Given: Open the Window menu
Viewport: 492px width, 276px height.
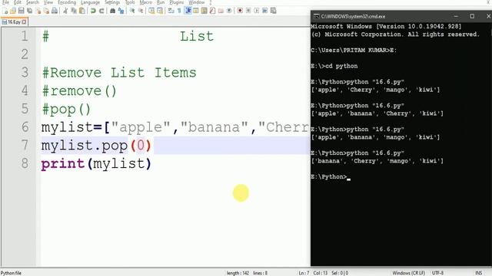Looking at the screenshot, I should (197, 2).
